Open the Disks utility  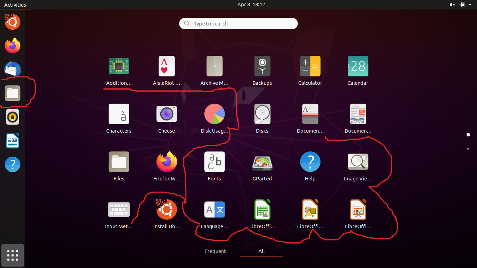[262, 114]
